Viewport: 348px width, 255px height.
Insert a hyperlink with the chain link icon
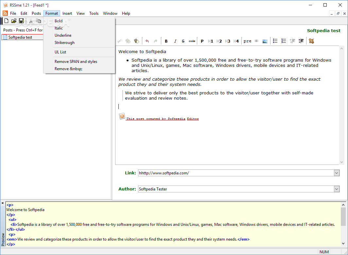point(256,41)
